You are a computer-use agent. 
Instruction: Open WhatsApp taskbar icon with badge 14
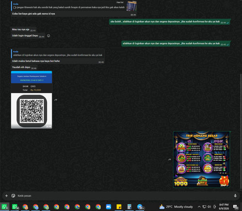(x=15, y=207)
